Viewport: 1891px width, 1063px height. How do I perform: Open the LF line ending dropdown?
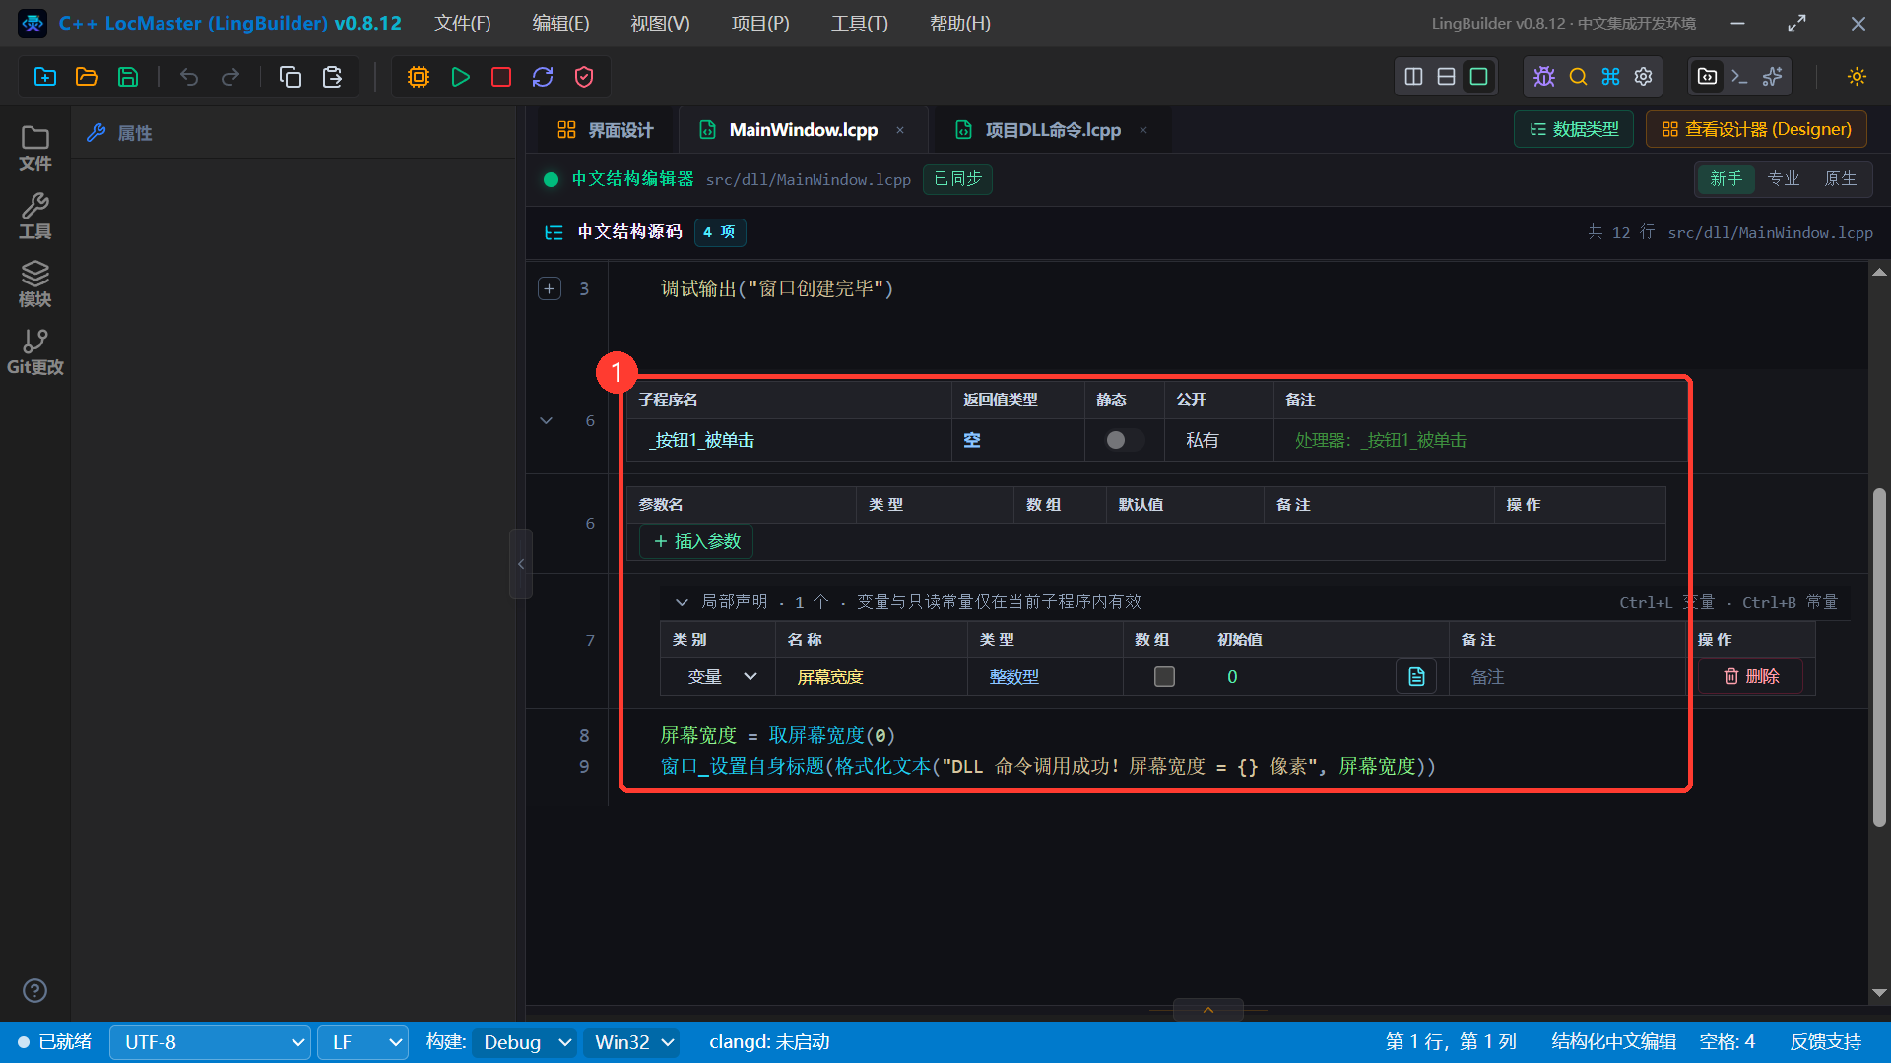tap(363, 1042)
